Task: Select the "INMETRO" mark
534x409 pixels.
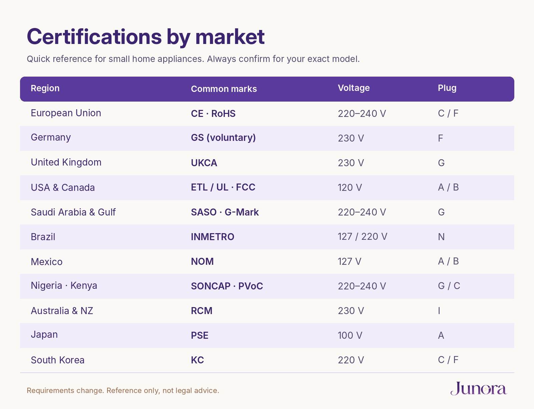Action: pos(213,237)
